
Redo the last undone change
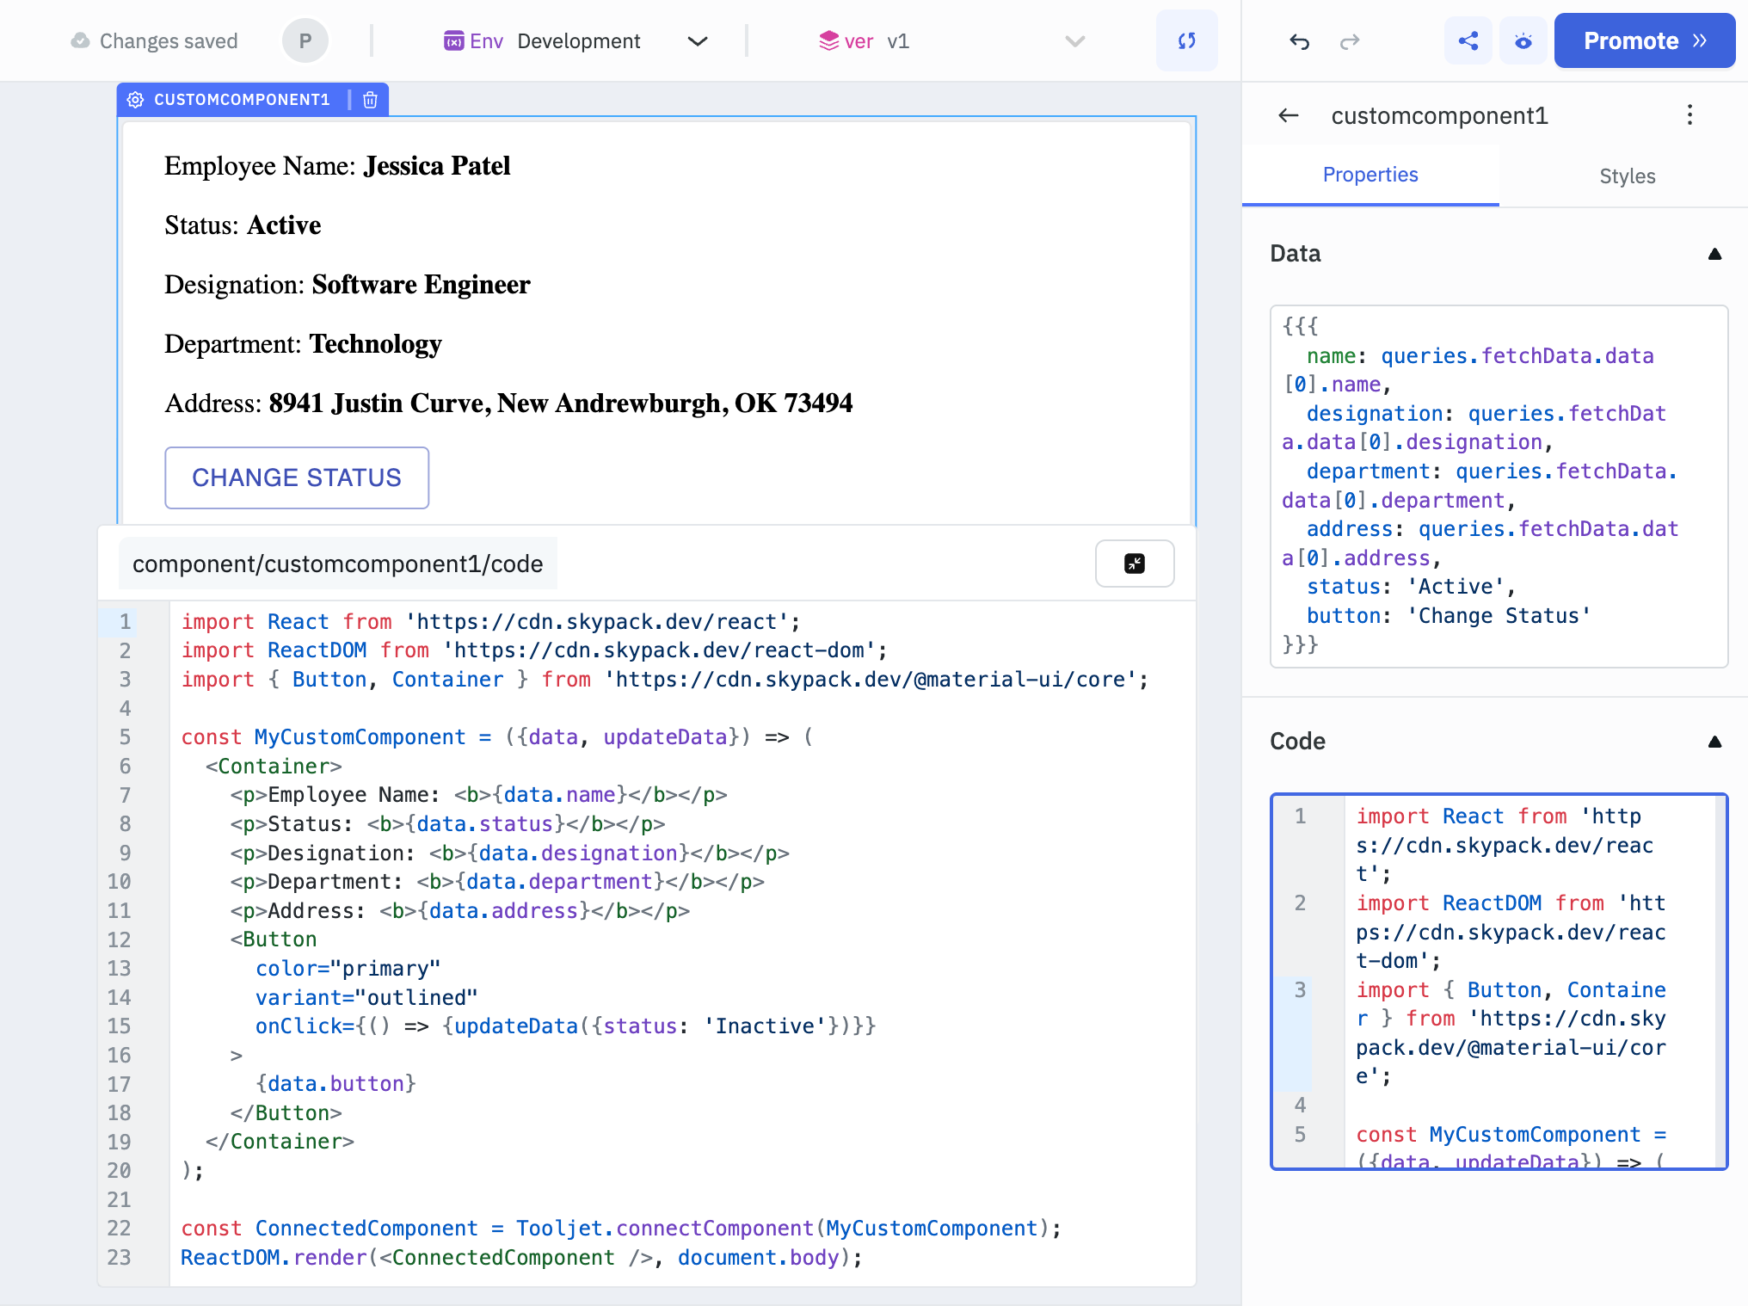point(1350,40)
